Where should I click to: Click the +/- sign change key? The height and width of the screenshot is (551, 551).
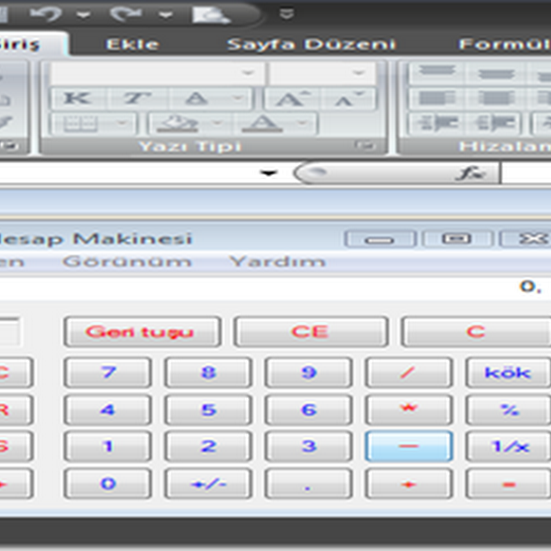pyautogui.click(x=208, y=484)
